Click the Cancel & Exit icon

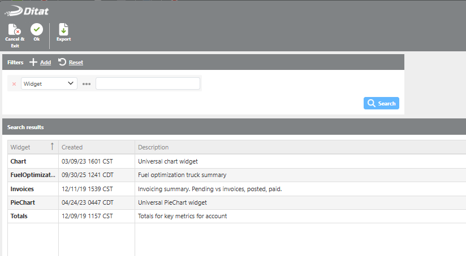tap(15, 30)
